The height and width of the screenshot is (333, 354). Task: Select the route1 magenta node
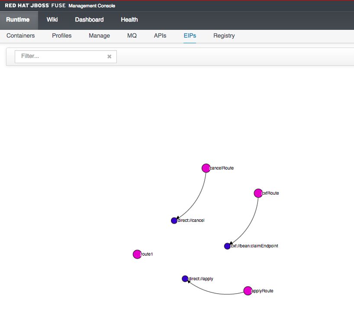tap(137, 254)
